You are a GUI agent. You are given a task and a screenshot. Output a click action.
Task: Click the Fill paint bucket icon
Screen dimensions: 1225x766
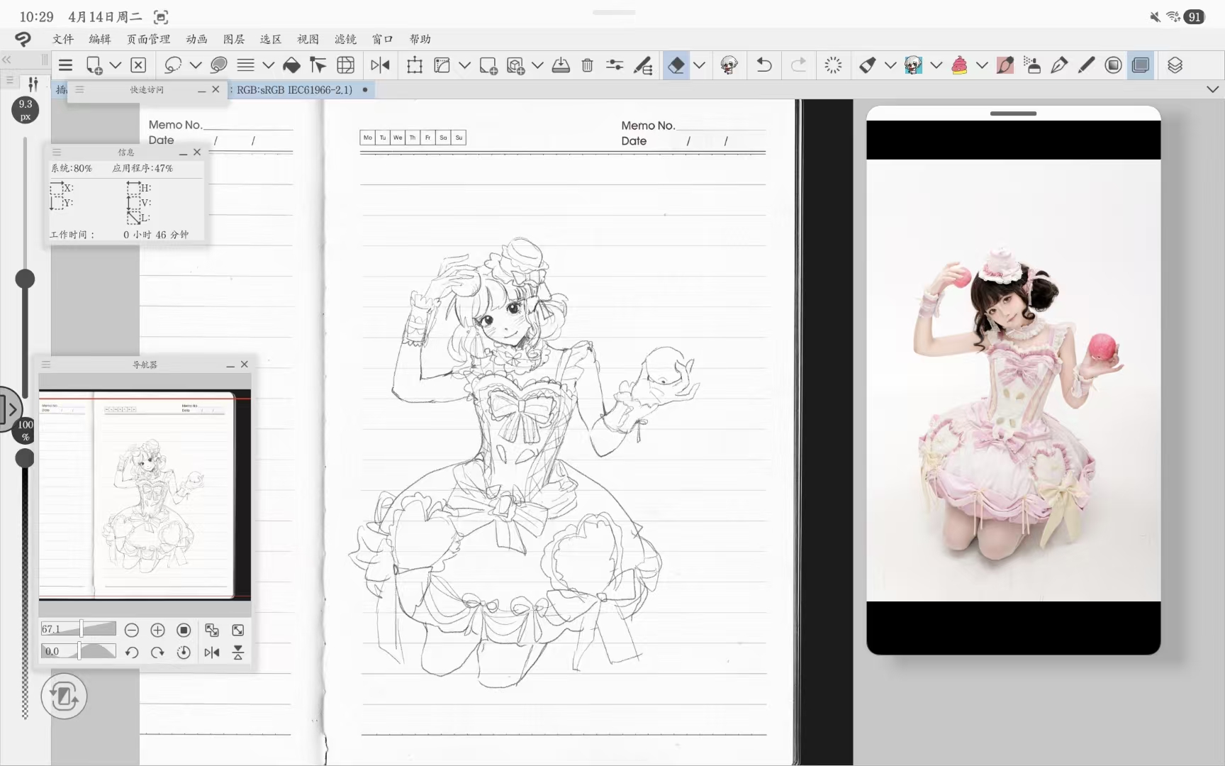291,65
